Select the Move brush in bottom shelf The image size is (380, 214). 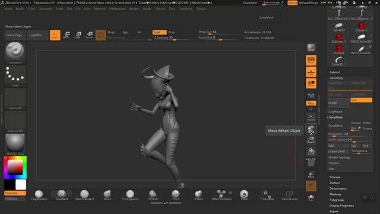(x=107, y=196)
